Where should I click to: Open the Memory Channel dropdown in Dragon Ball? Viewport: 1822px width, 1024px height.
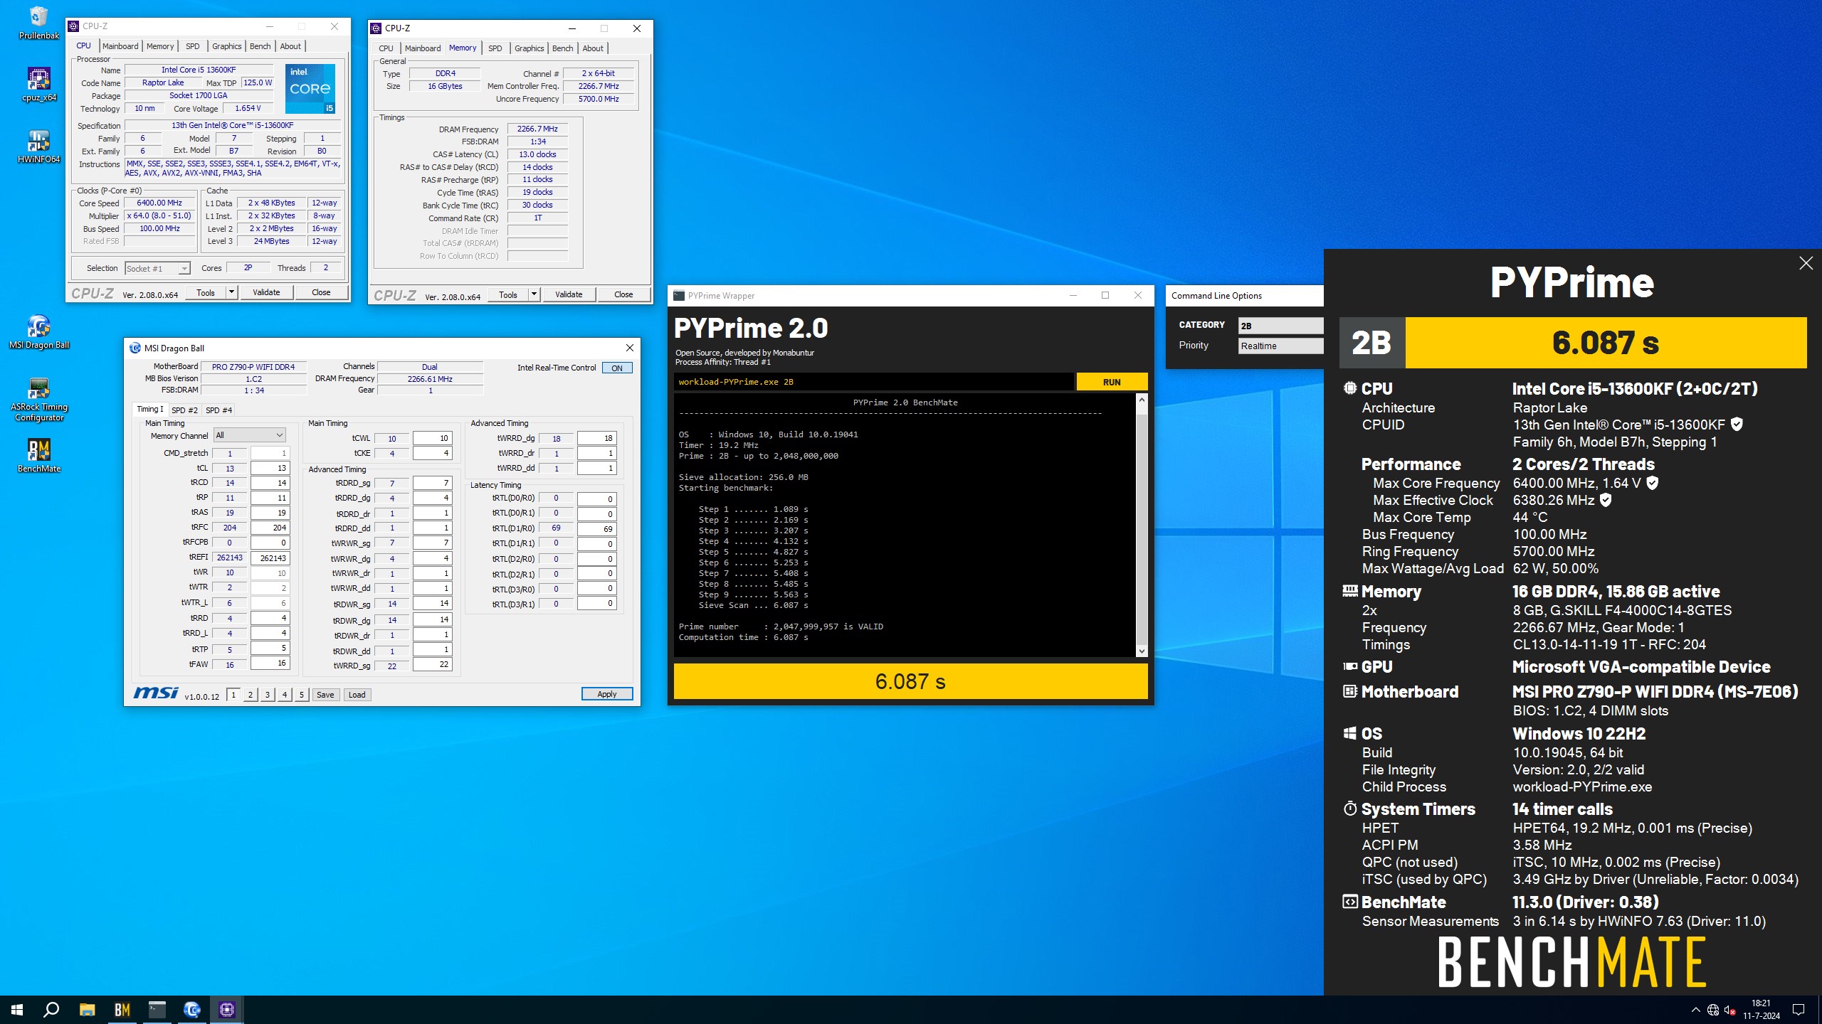pos(249,435)
